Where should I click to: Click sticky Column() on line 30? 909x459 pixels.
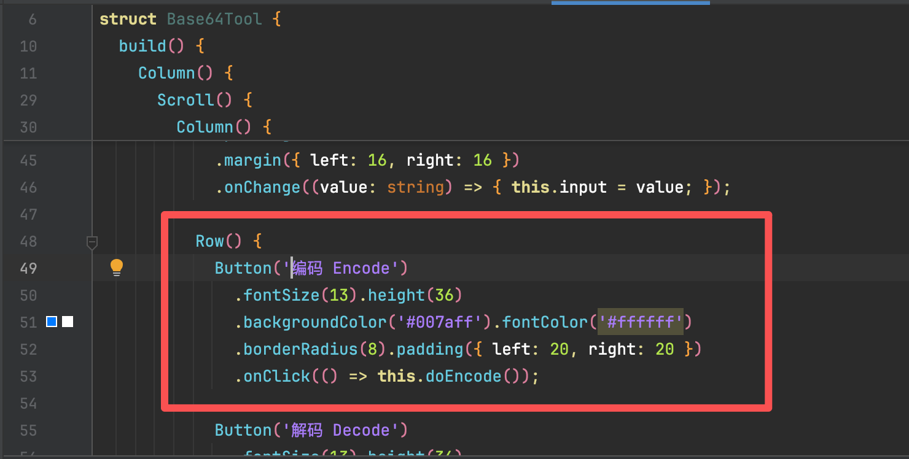224,127
